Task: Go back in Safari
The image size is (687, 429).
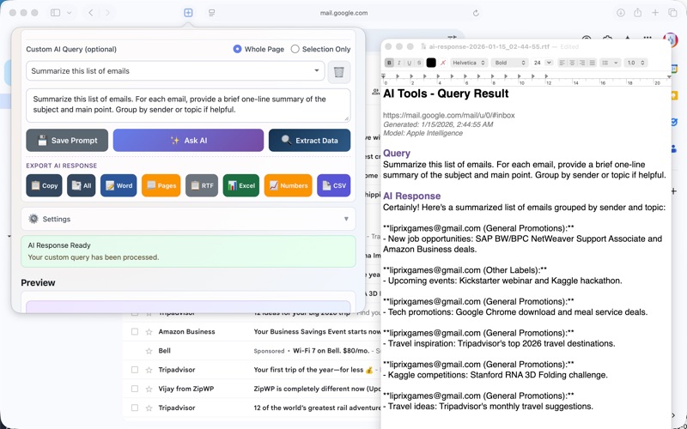Action: (91, 13)
